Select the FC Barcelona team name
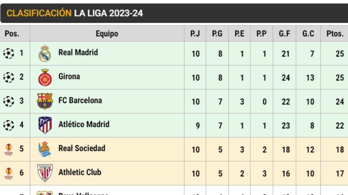Viewport: 348px width, 195px height. coord(80,101)
